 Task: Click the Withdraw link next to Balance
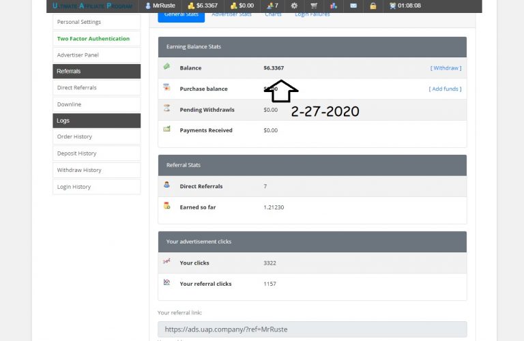tap(446, 68)
